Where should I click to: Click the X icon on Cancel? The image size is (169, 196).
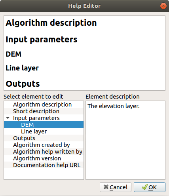[106, 187]
